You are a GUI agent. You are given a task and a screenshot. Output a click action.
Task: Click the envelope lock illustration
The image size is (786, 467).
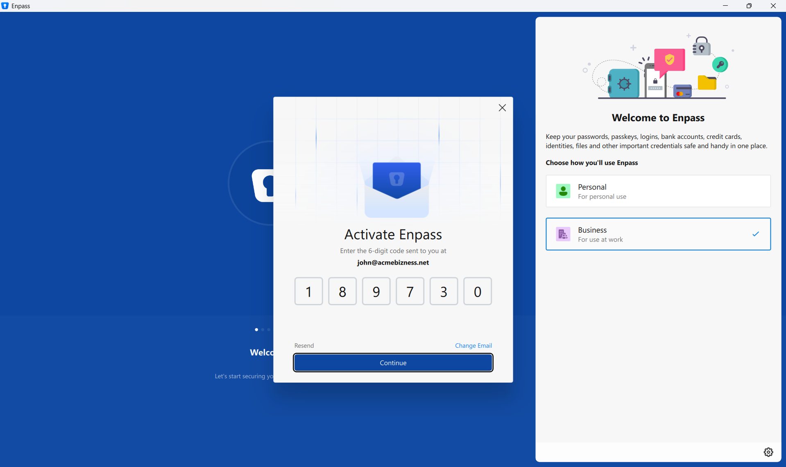coord(396,186)
